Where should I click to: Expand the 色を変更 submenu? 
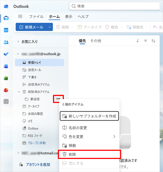click(x=114, y=137)
